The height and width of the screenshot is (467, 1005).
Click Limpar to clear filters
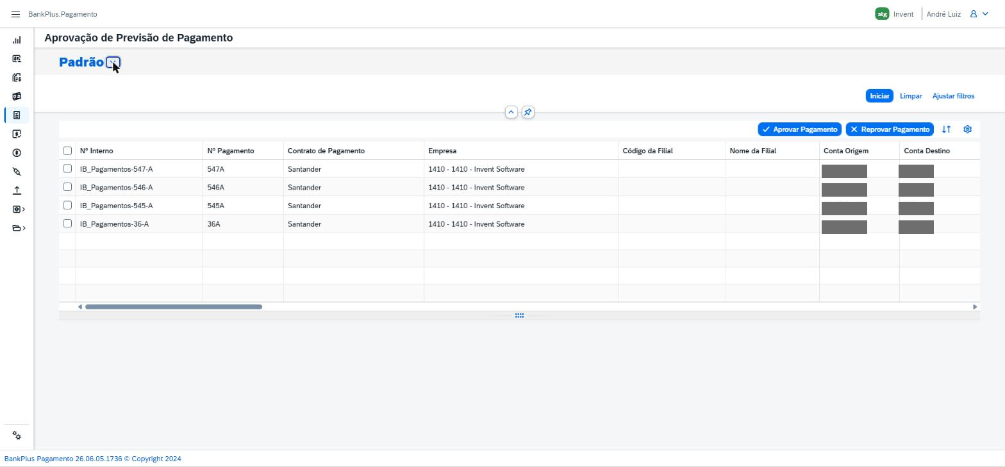click(911, 96)
